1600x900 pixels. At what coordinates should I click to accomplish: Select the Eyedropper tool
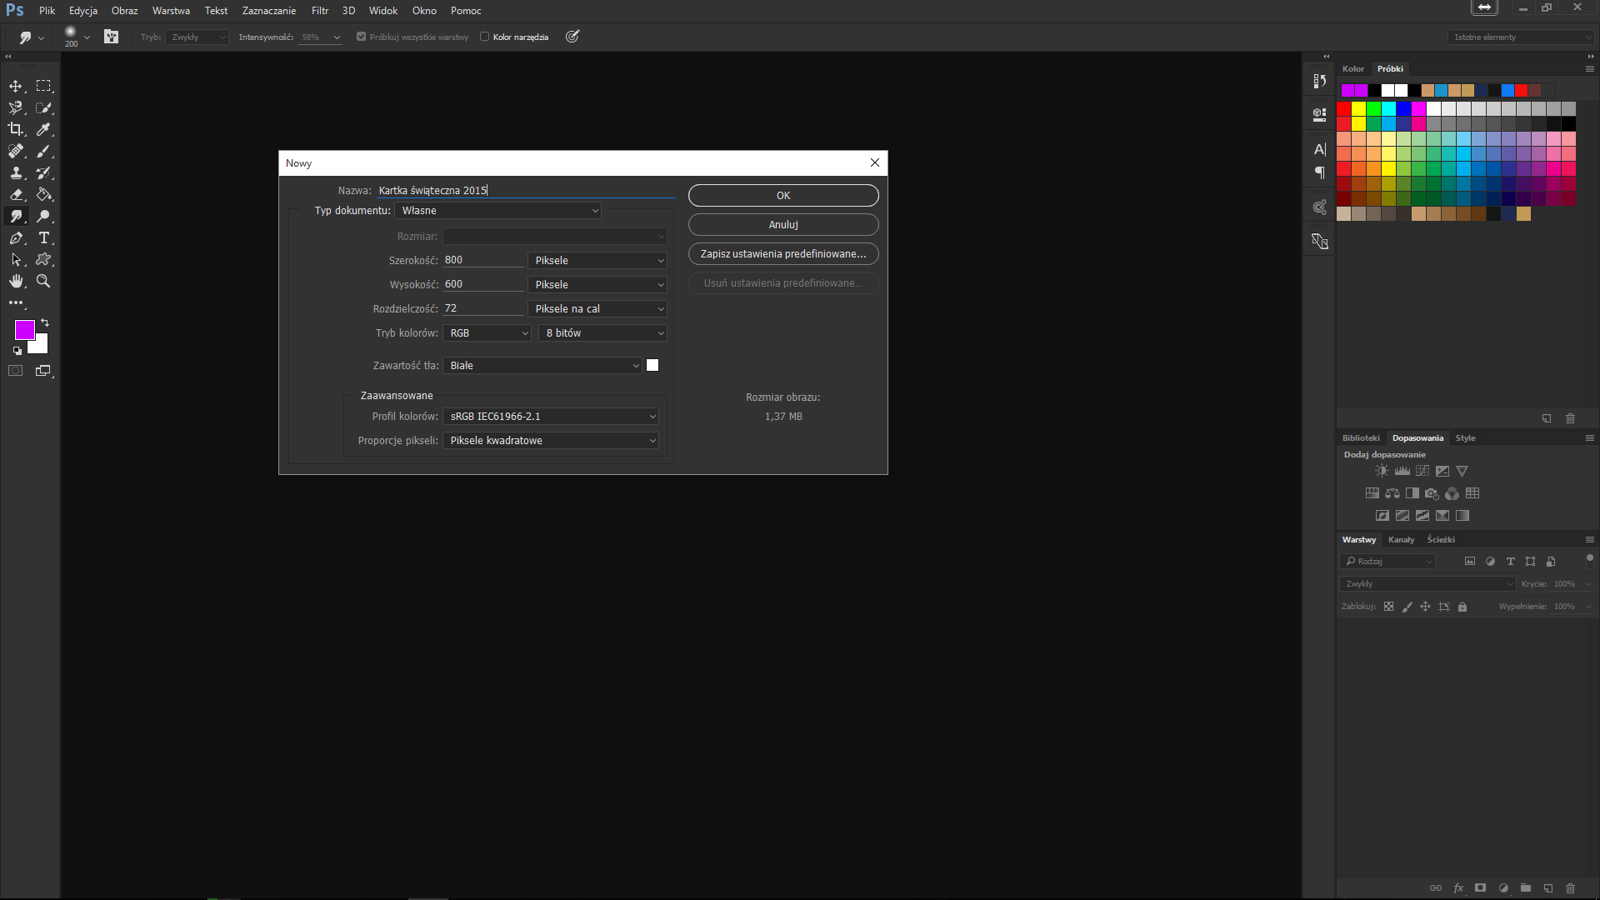[44, 129]
